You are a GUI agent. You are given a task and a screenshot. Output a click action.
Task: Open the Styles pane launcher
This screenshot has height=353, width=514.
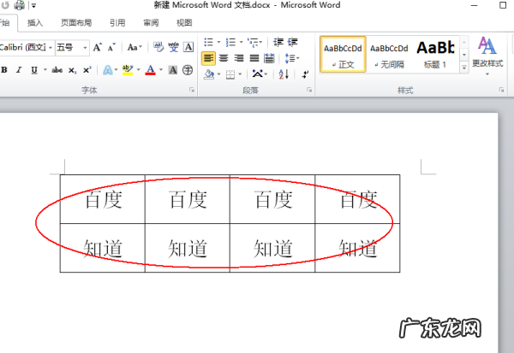point(501,90)
